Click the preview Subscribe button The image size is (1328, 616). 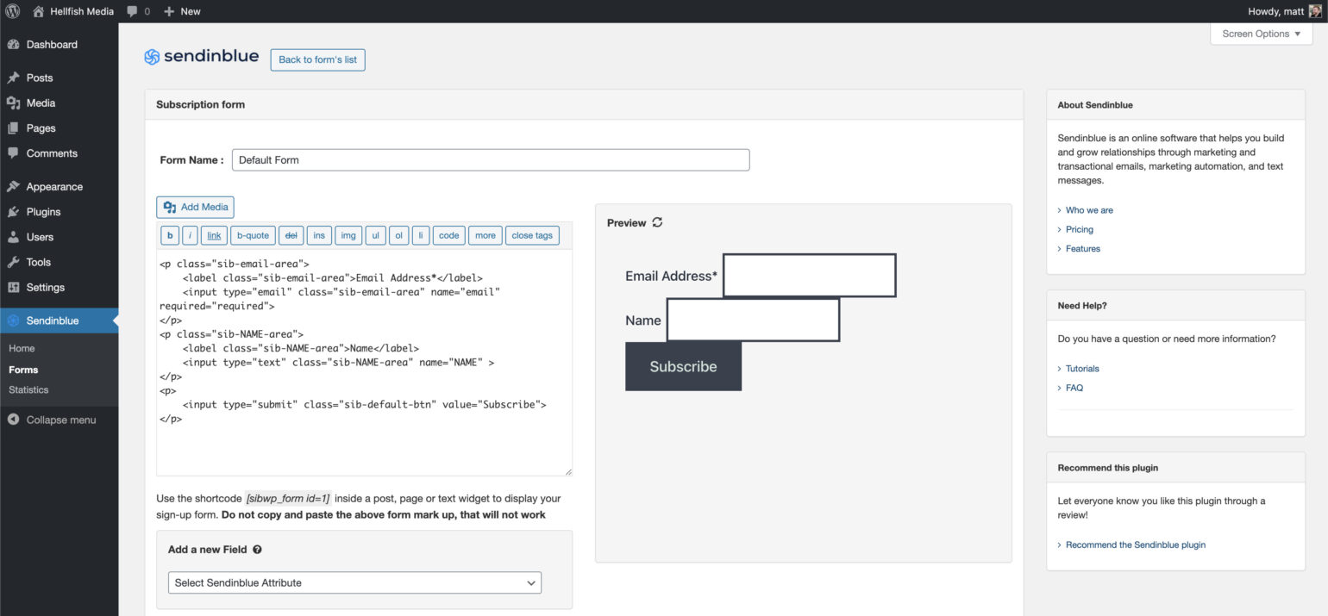click(x=683, y=366)
